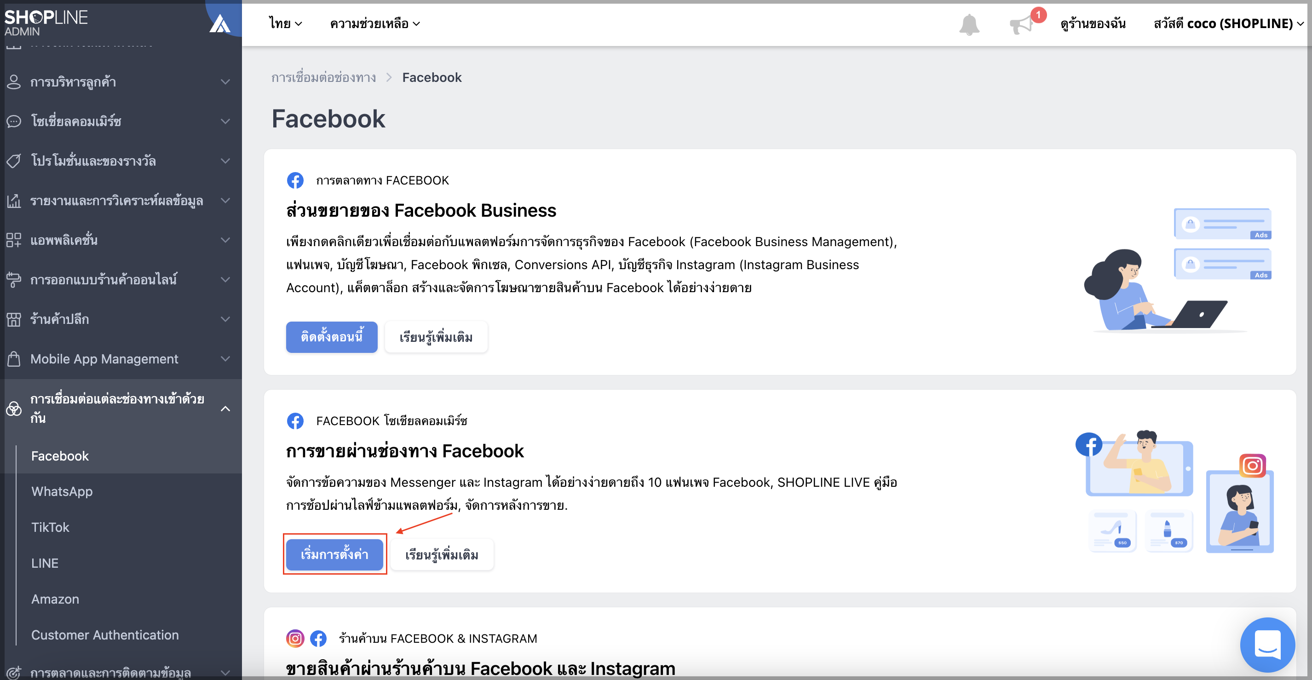Open the notification bell icon

969,24
